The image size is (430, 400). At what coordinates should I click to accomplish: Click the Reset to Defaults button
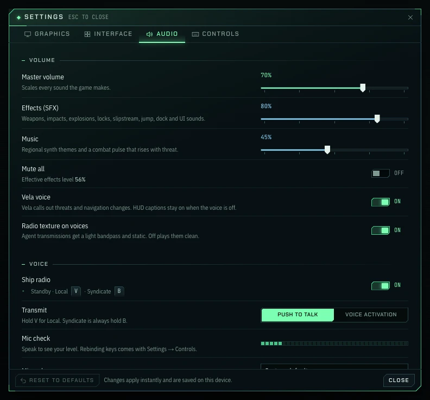click(58, 380)
